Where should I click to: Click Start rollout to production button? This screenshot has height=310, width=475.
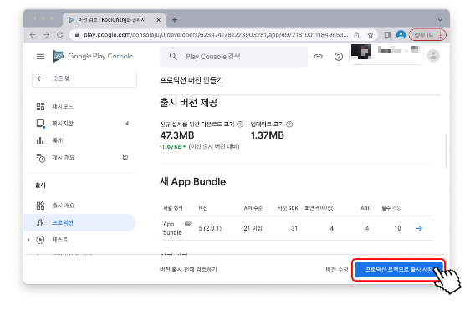[399, 269]
